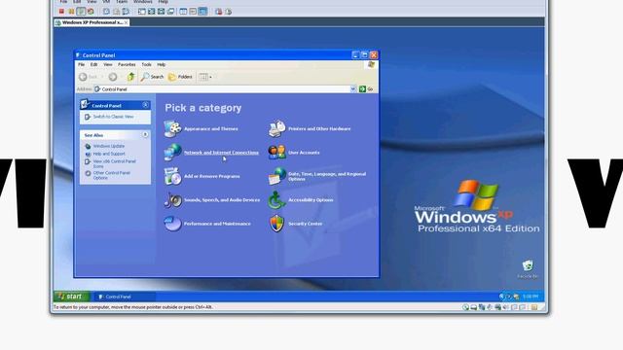Viewport: 623px width, 350px height.
Task: Open the Sounds, Speech, and Audio Devices icon
Action: pos(172,200)
